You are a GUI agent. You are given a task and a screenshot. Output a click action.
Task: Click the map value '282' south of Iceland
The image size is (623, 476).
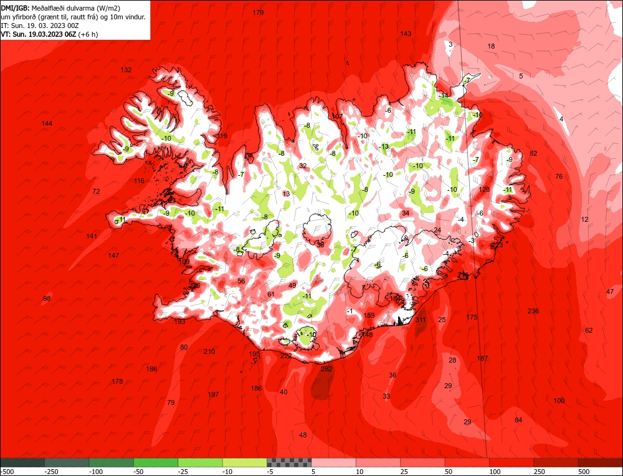(x=326, y=369)
